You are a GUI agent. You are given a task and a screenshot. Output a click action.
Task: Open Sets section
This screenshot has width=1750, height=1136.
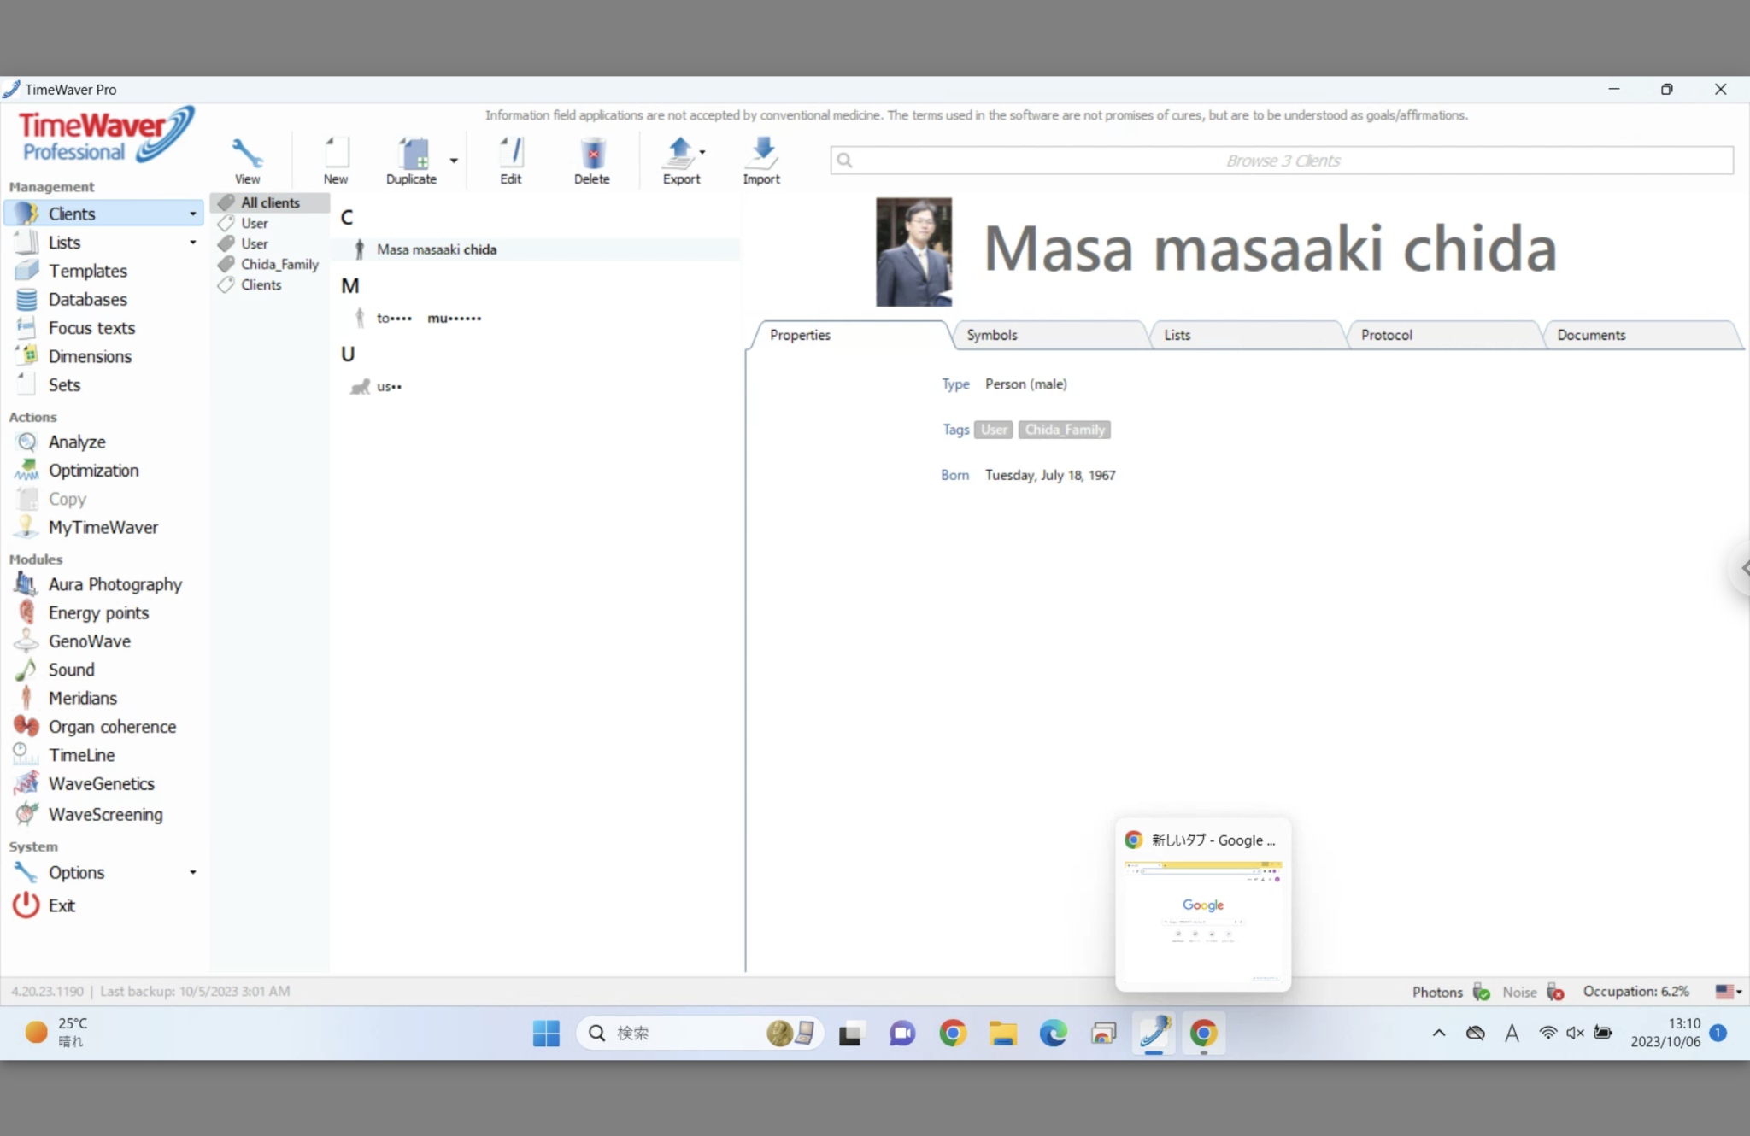[64, 385]
